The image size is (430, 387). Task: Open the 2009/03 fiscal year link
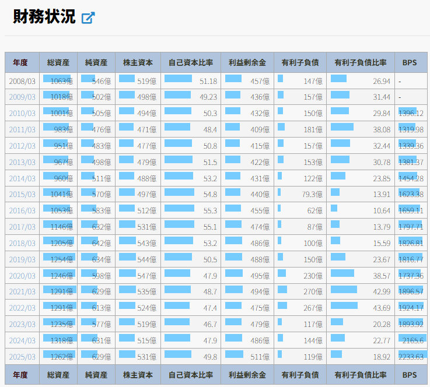tap(22, 97)
